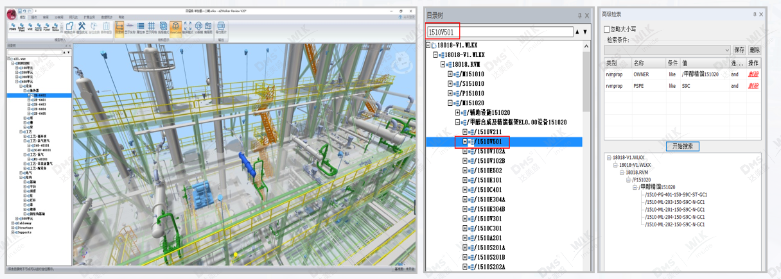Click the MicroStation import icon
The image size is (781, 279).
coord(55,26)
